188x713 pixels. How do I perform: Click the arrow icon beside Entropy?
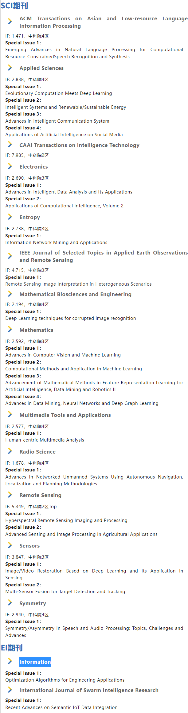[10, 217]
